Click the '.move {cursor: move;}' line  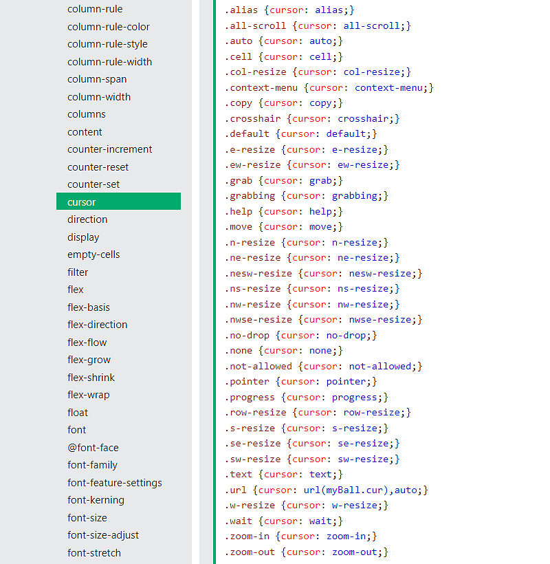[x=284, y=226]
